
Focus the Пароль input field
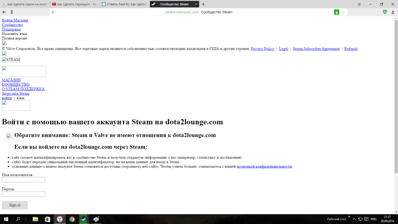[23, 194]
